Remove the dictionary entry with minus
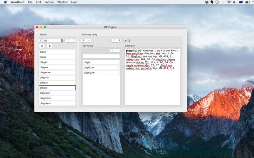The height and width of the screenshot is (158, 254). point(89,40)
